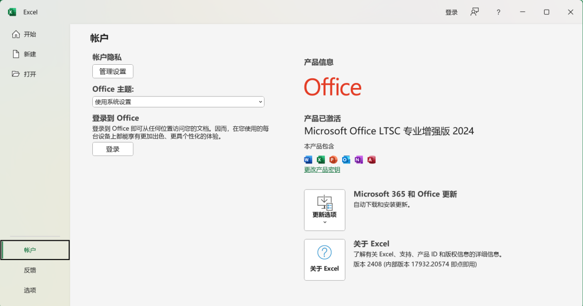This screenshot has height=306, width=583.
Task: Click the 自动下载和安装更新 text
Action: pos(382,205)
